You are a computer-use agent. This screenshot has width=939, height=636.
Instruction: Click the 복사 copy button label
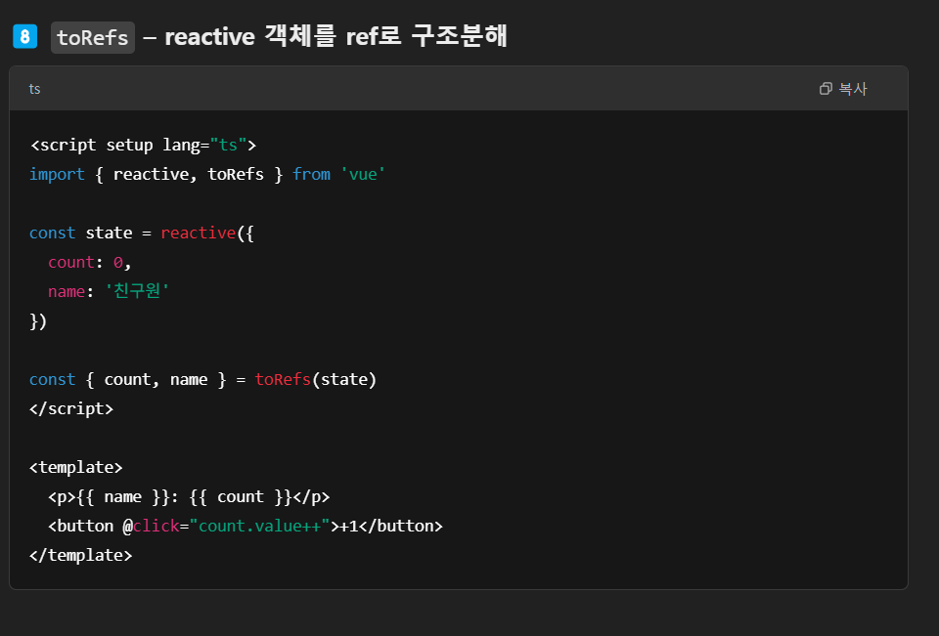tap(853, 89)
